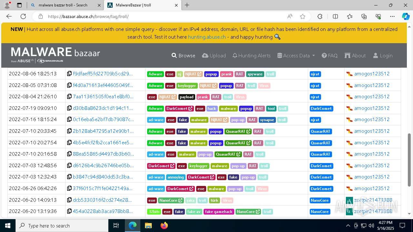
Task: Open new tab with plus button
Action: pos(187,5)
